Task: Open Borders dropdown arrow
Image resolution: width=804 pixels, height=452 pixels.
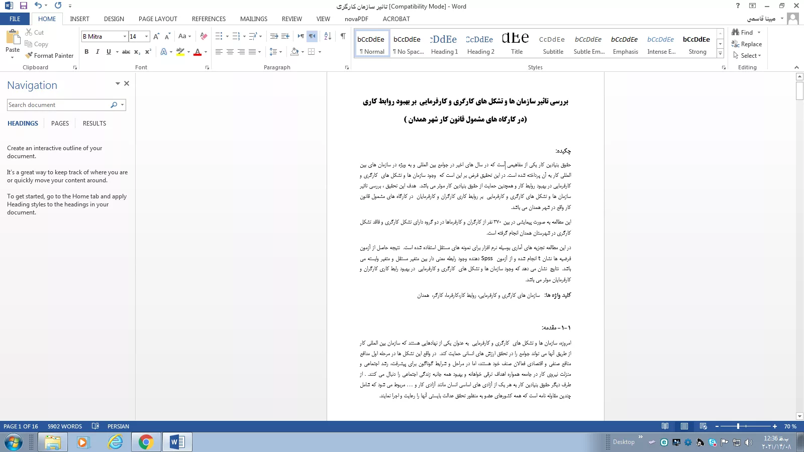Action: click(x=320, y=52)
